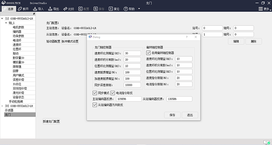Viewport: 272px width, 145px height.
Task: Toggle the 启用偏转轴控制器 checkbox
Action: [x=148, y=52]
